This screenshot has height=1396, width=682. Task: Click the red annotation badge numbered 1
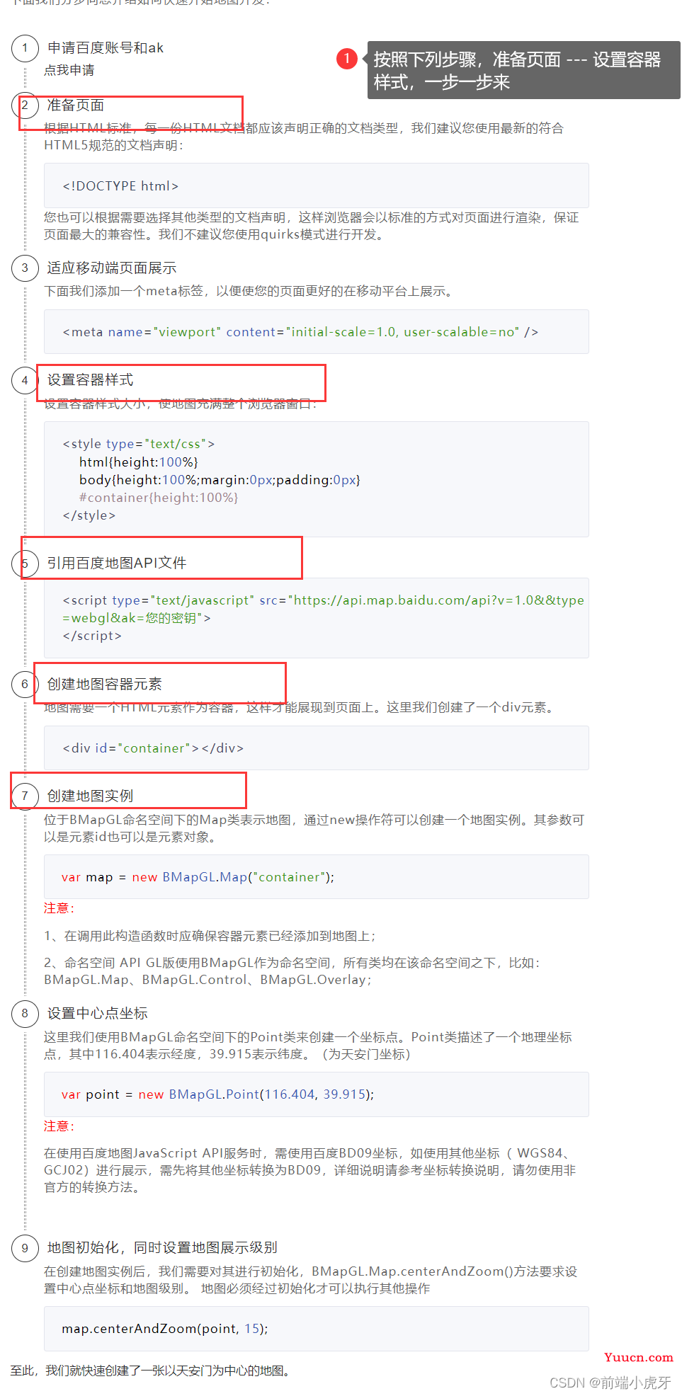(347, 58)
